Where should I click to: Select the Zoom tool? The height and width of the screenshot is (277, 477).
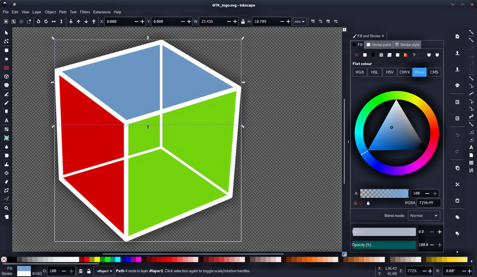[6, 208]
